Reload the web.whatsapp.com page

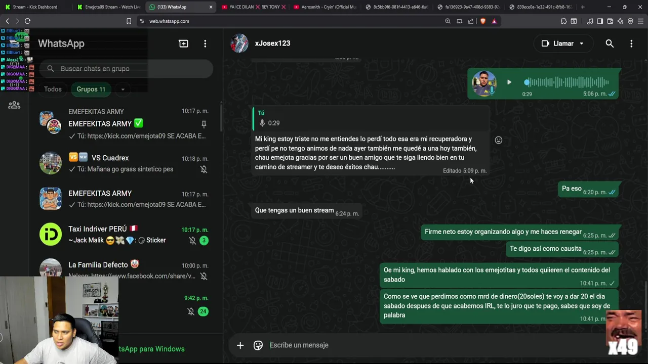point(27,21)
